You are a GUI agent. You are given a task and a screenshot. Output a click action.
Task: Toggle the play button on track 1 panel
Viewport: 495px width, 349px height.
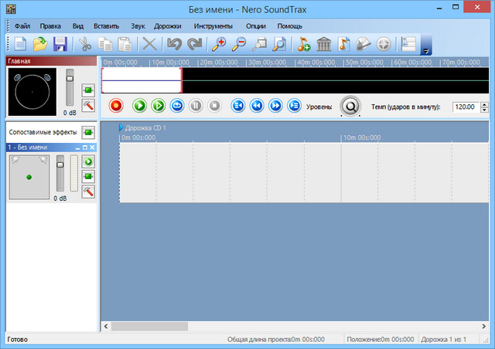click(88, 161)
